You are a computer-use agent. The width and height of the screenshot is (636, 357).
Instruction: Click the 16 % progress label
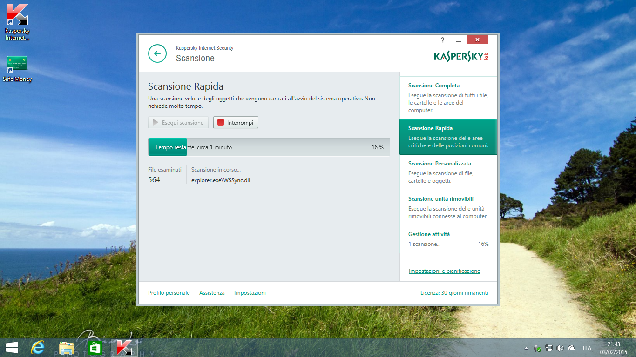(378, 147)
